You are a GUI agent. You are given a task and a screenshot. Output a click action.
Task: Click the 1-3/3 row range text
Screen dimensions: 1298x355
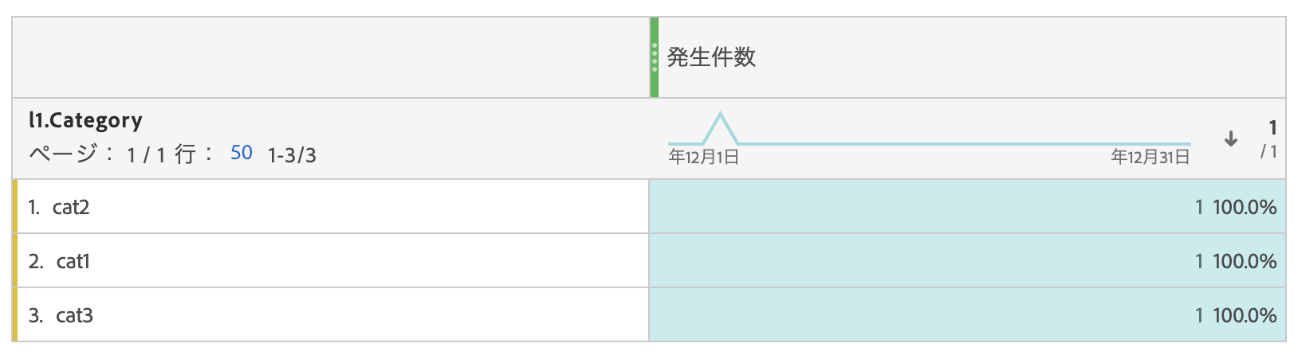tap(292, 155)
